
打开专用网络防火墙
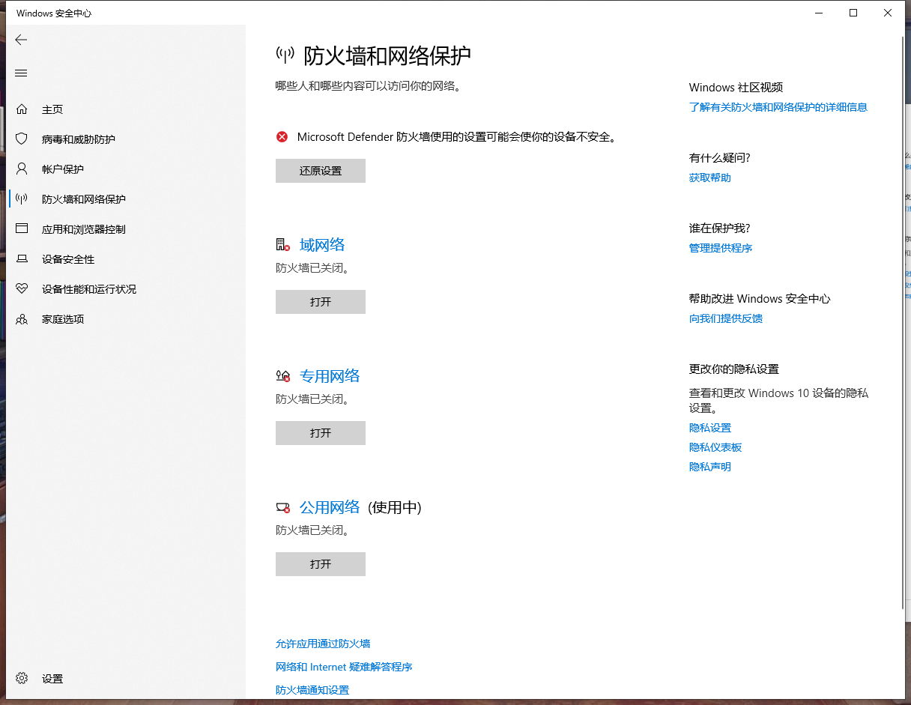pyautogui.click(x=321, y=433)
